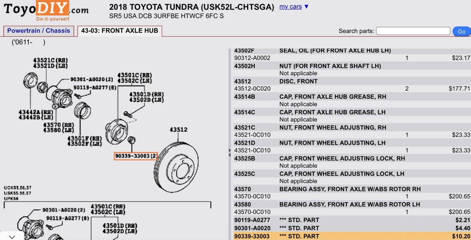Click the hub bearing assembly drawing

(62, 99)
